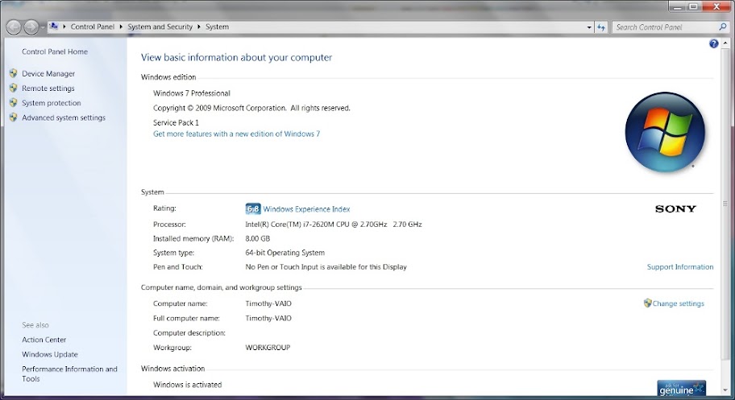Screen dimensions: 735x400
Task: Click the Back navigation arrow button
Action: point(14,27)
